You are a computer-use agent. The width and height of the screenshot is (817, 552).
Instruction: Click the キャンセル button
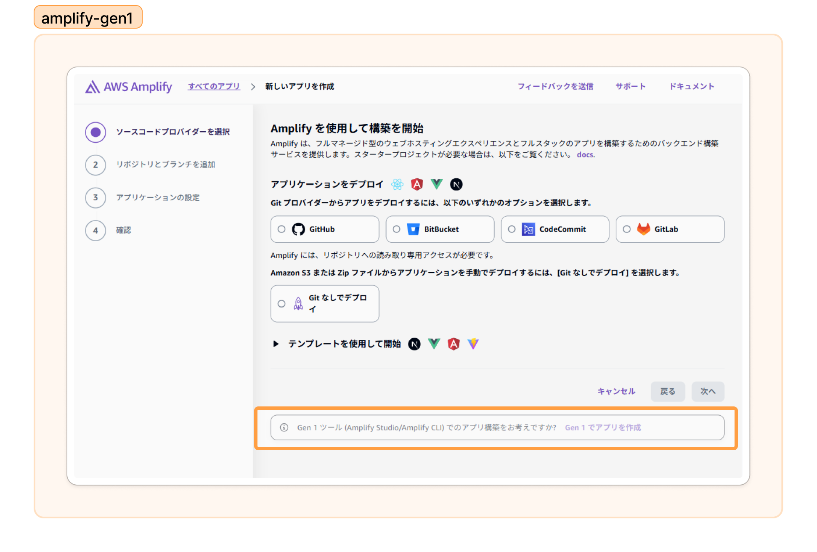coord(616,392)
